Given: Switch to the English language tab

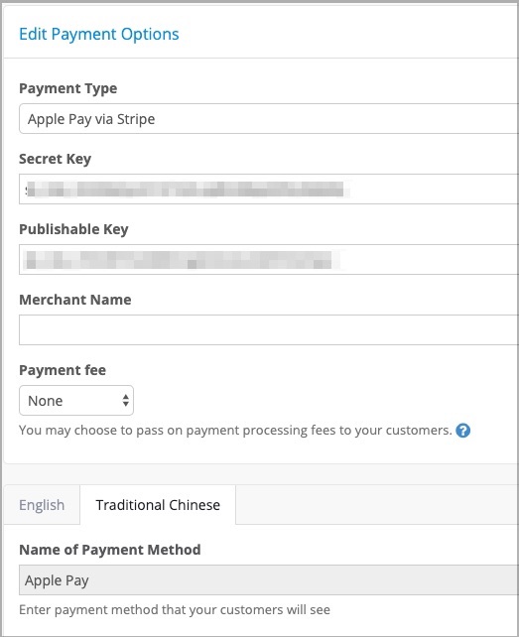Looking at the screenshot, I should coord(42,505).
